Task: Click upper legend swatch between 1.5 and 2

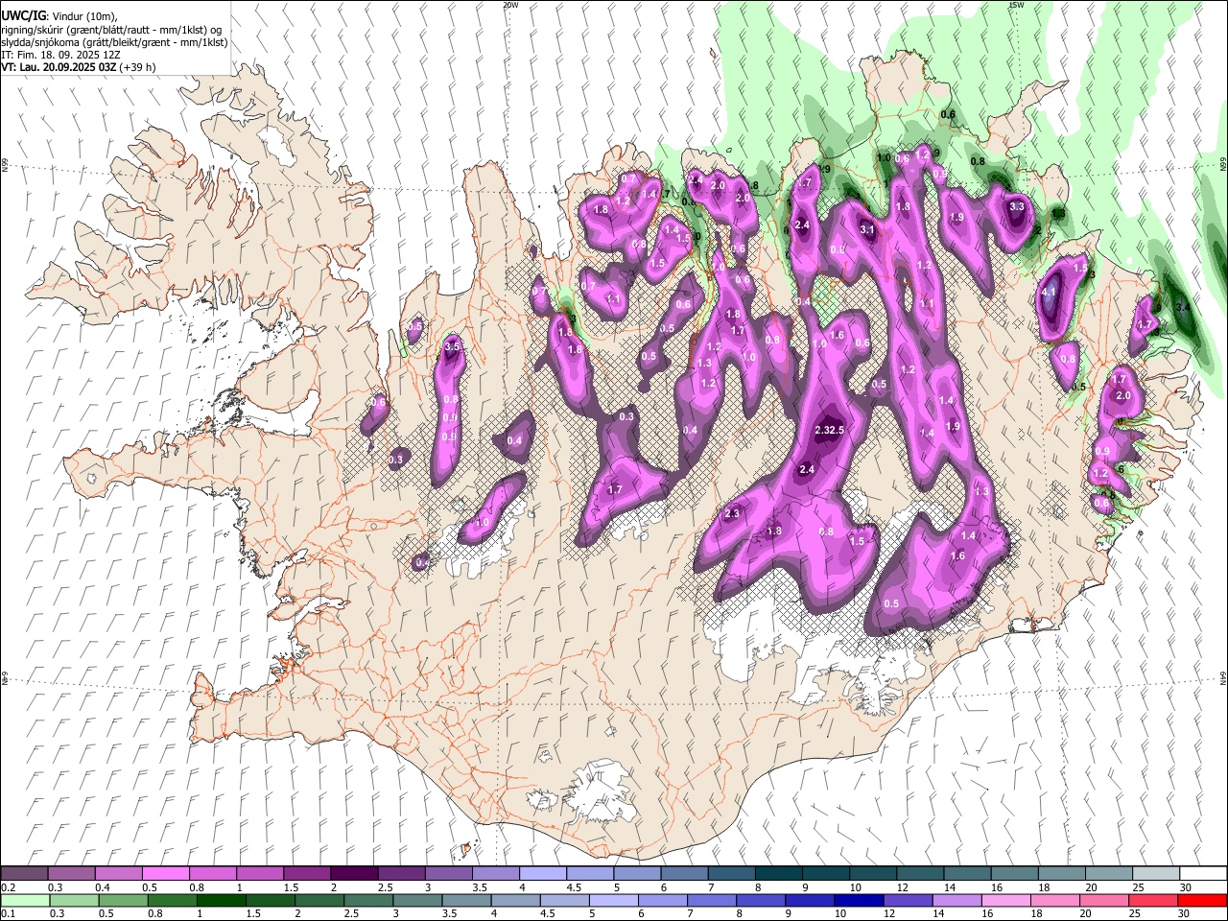Action: pos(308,873)
